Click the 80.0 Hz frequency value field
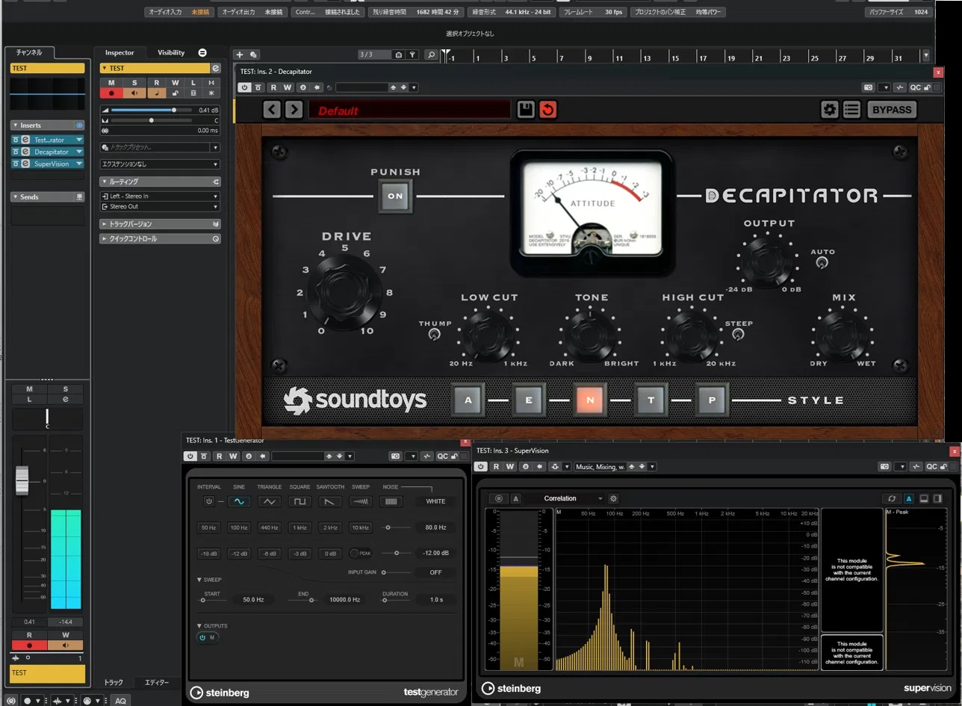962x706 pixels. click(x=435, y=527)
